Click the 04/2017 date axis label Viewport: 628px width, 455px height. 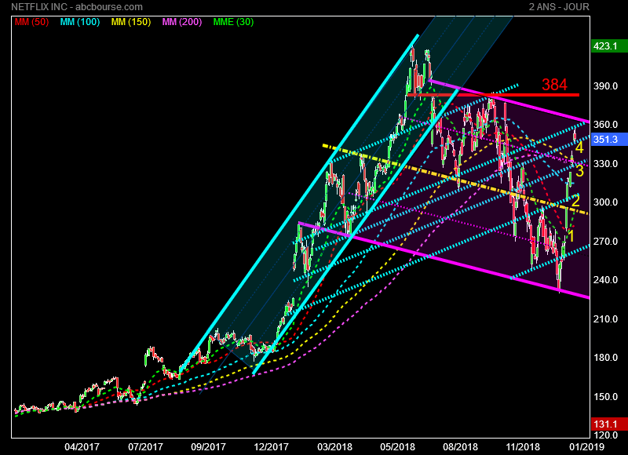(82, 446)
